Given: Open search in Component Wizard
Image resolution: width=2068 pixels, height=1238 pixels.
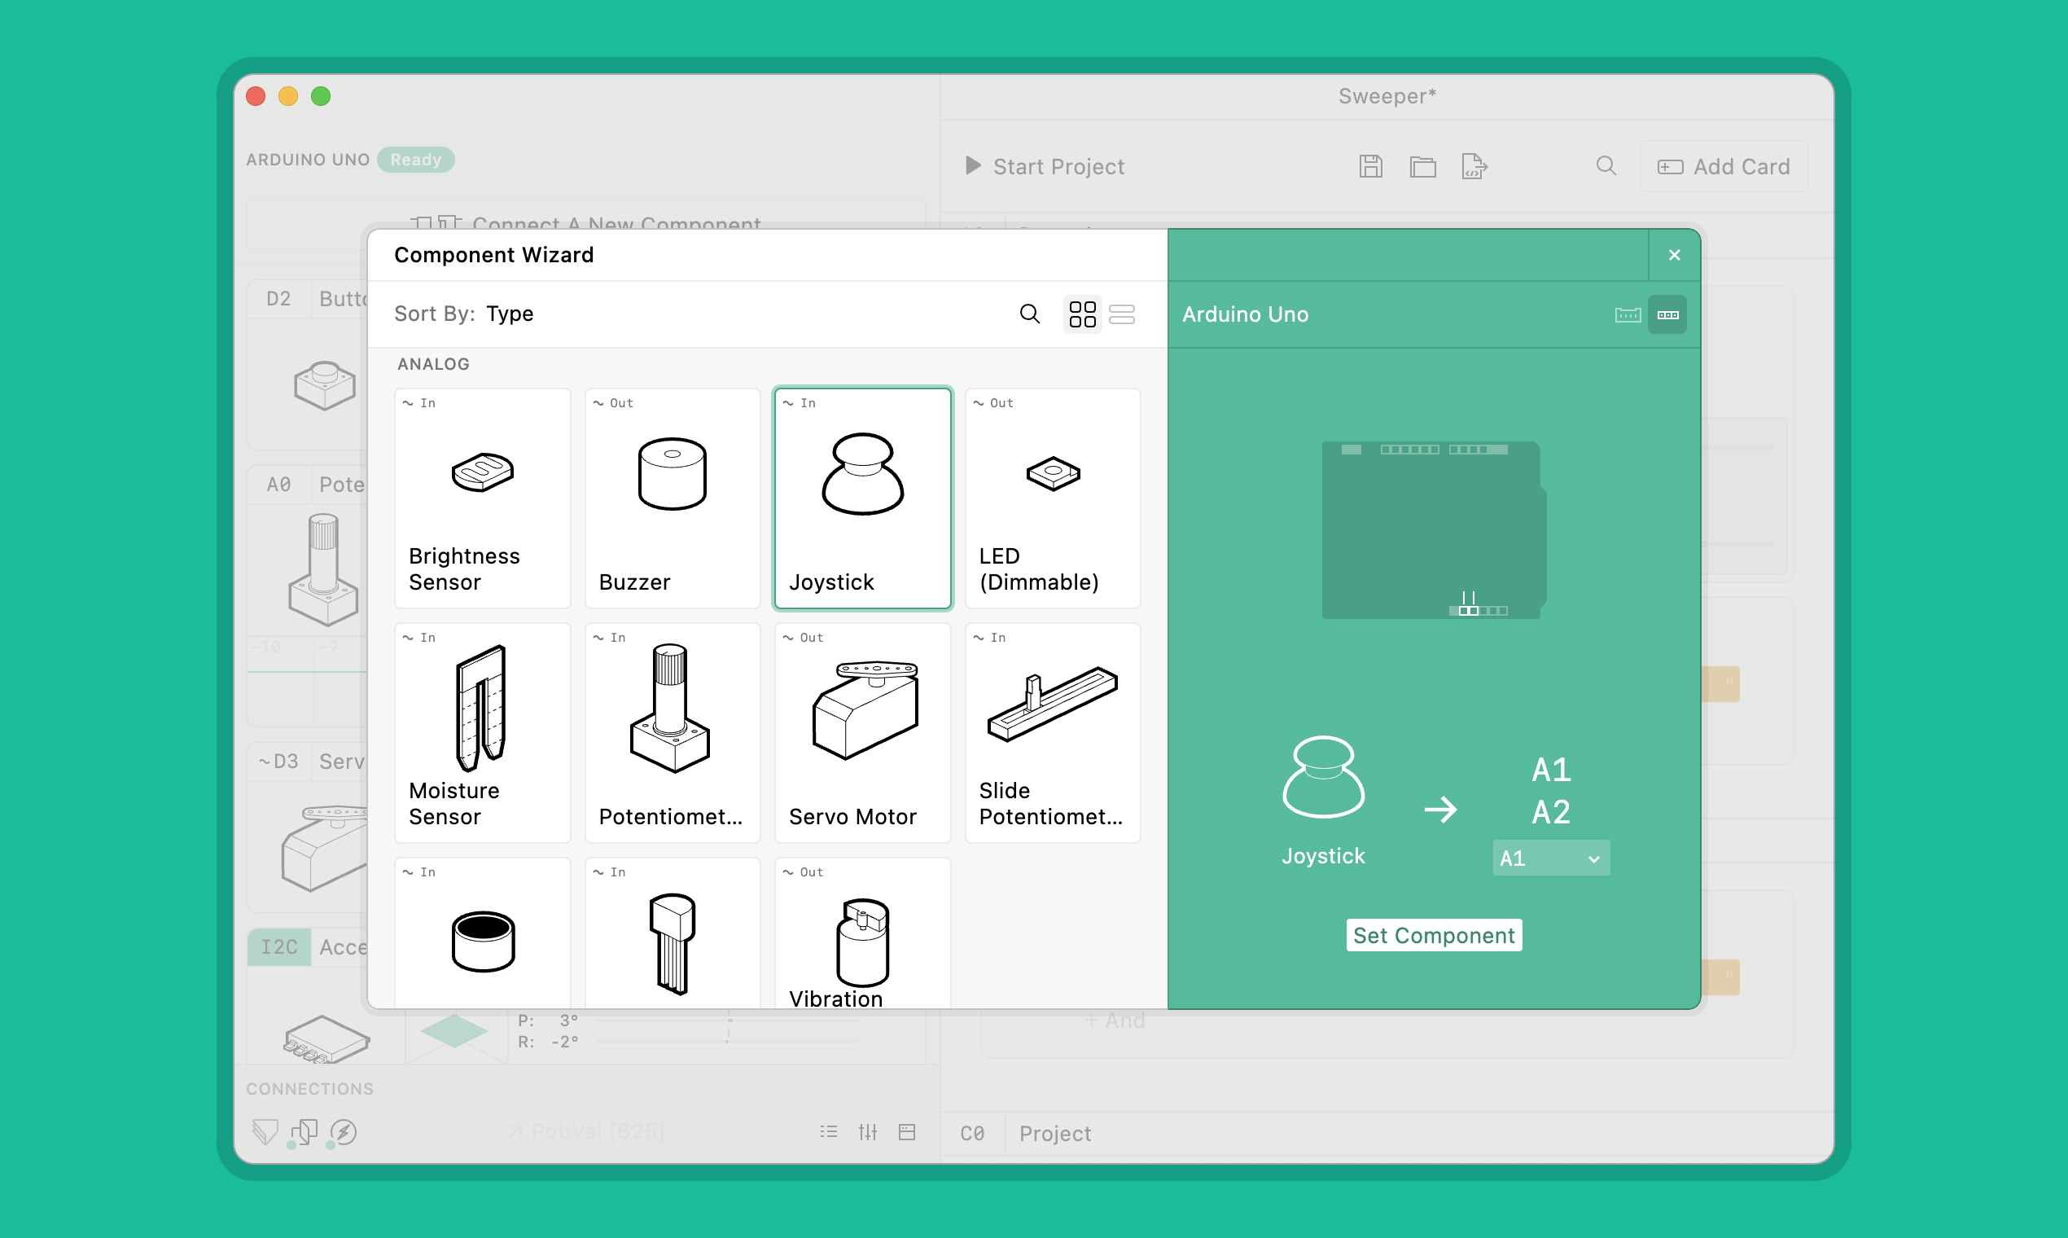Looking at the screenshot, I should [1030, 314].
